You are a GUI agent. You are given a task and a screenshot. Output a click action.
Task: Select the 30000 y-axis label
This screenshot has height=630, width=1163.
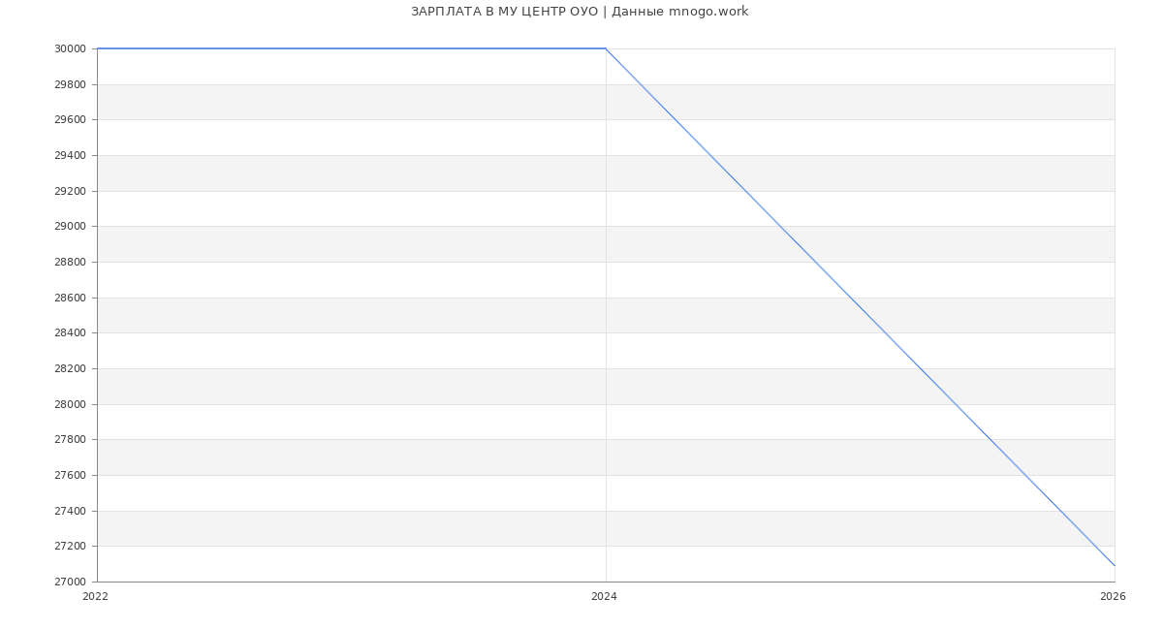[70, 49]
